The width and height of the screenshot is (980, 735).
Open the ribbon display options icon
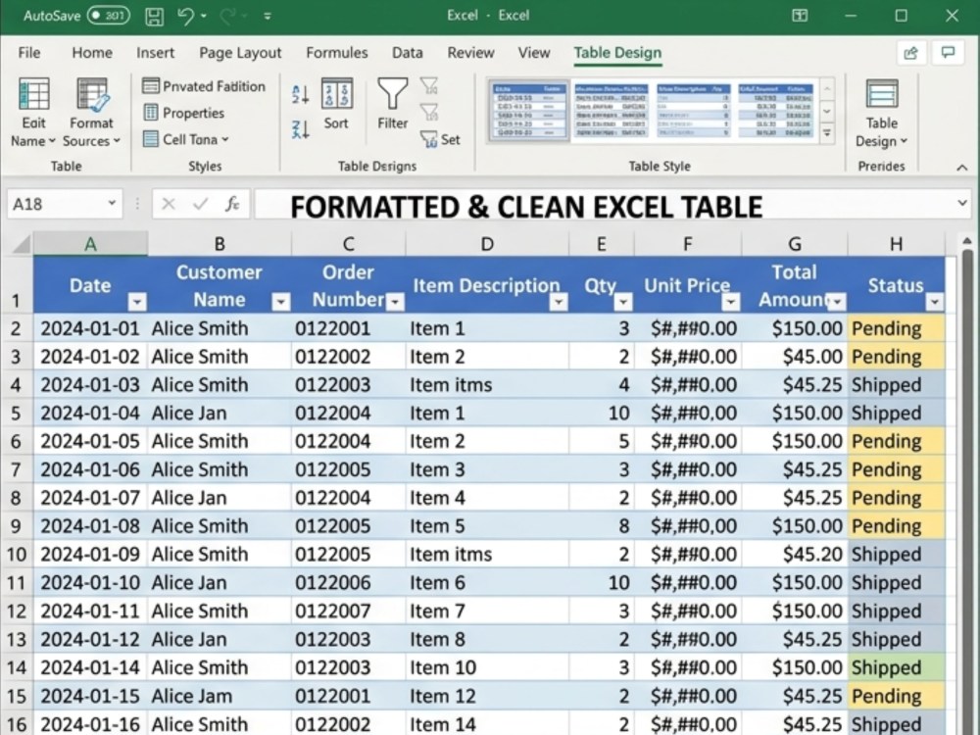pos(800,16)
